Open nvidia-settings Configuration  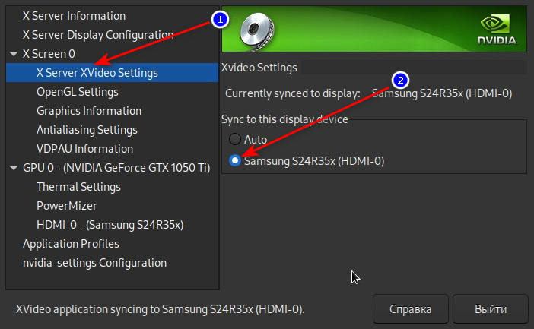94,263
